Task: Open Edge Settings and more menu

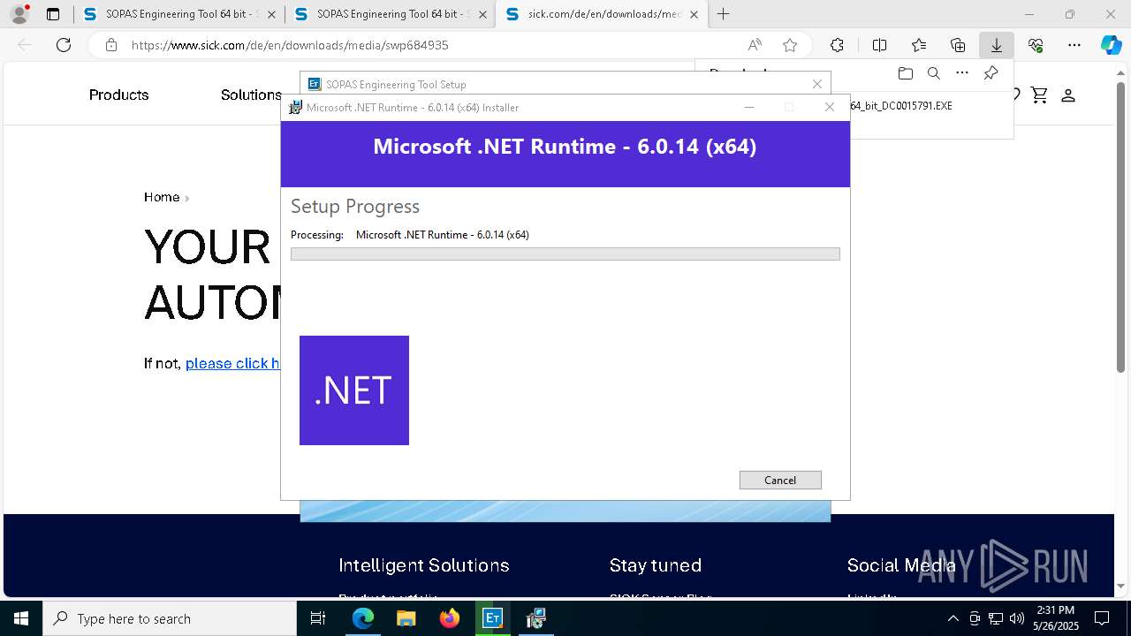Action: coord(1074,45)
